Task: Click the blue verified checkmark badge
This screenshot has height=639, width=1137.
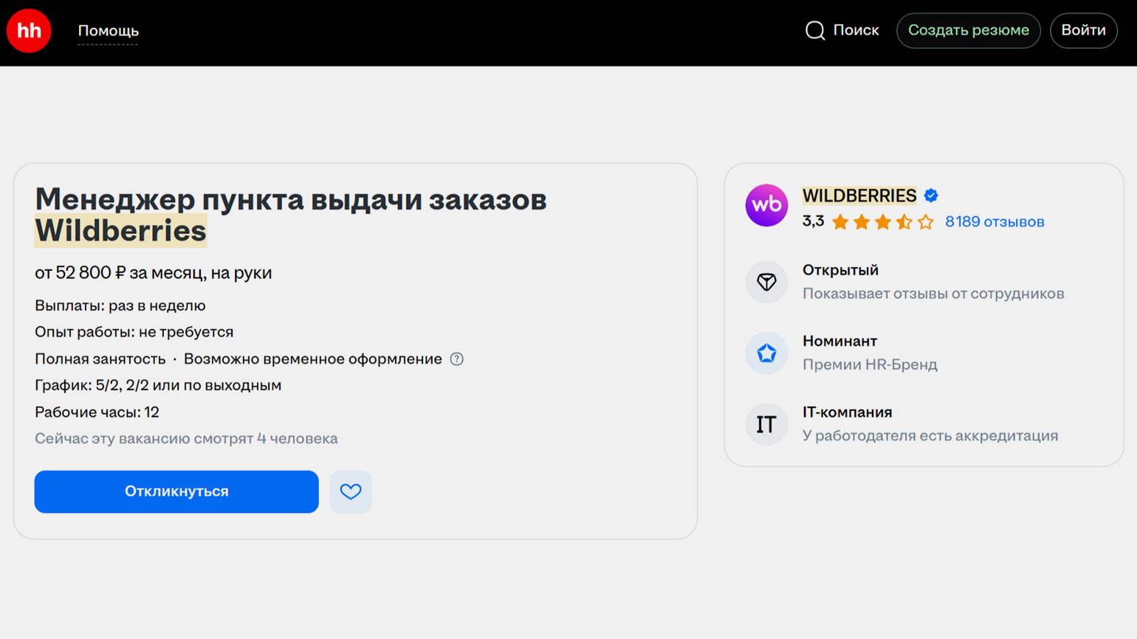Action: 931,196
